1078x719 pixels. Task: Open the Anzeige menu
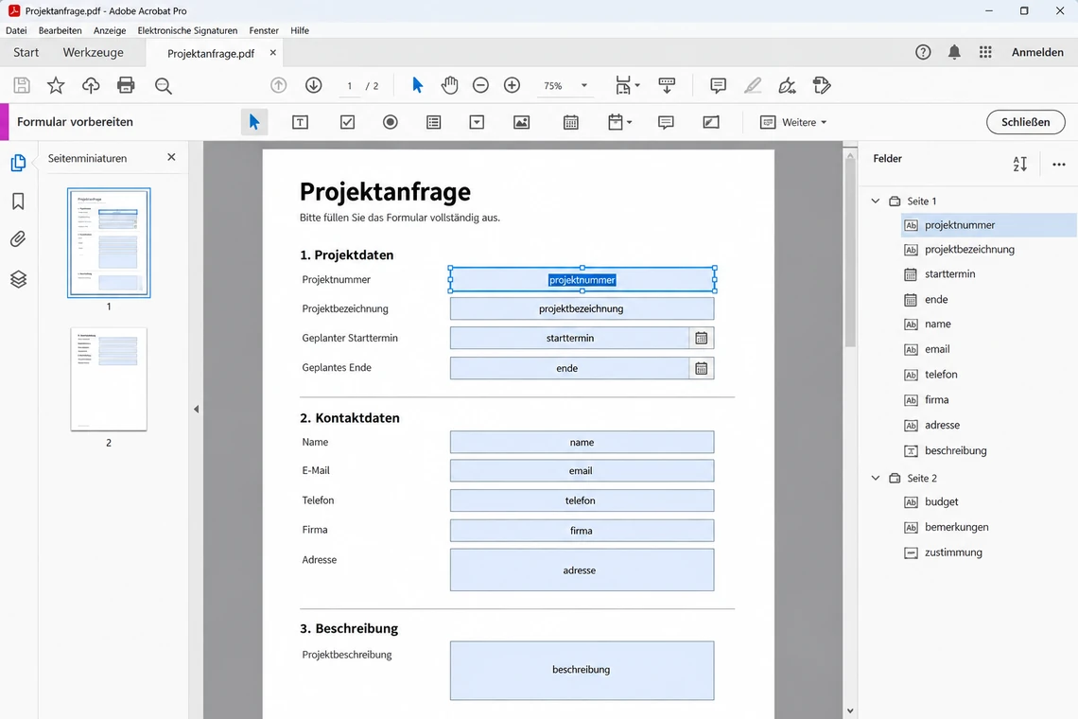tap(110, 30)
